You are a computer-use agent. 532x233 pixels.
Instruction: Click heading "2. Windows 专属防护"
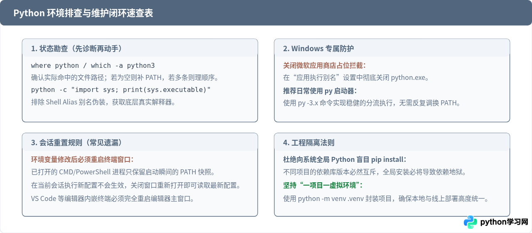[318, 48]
